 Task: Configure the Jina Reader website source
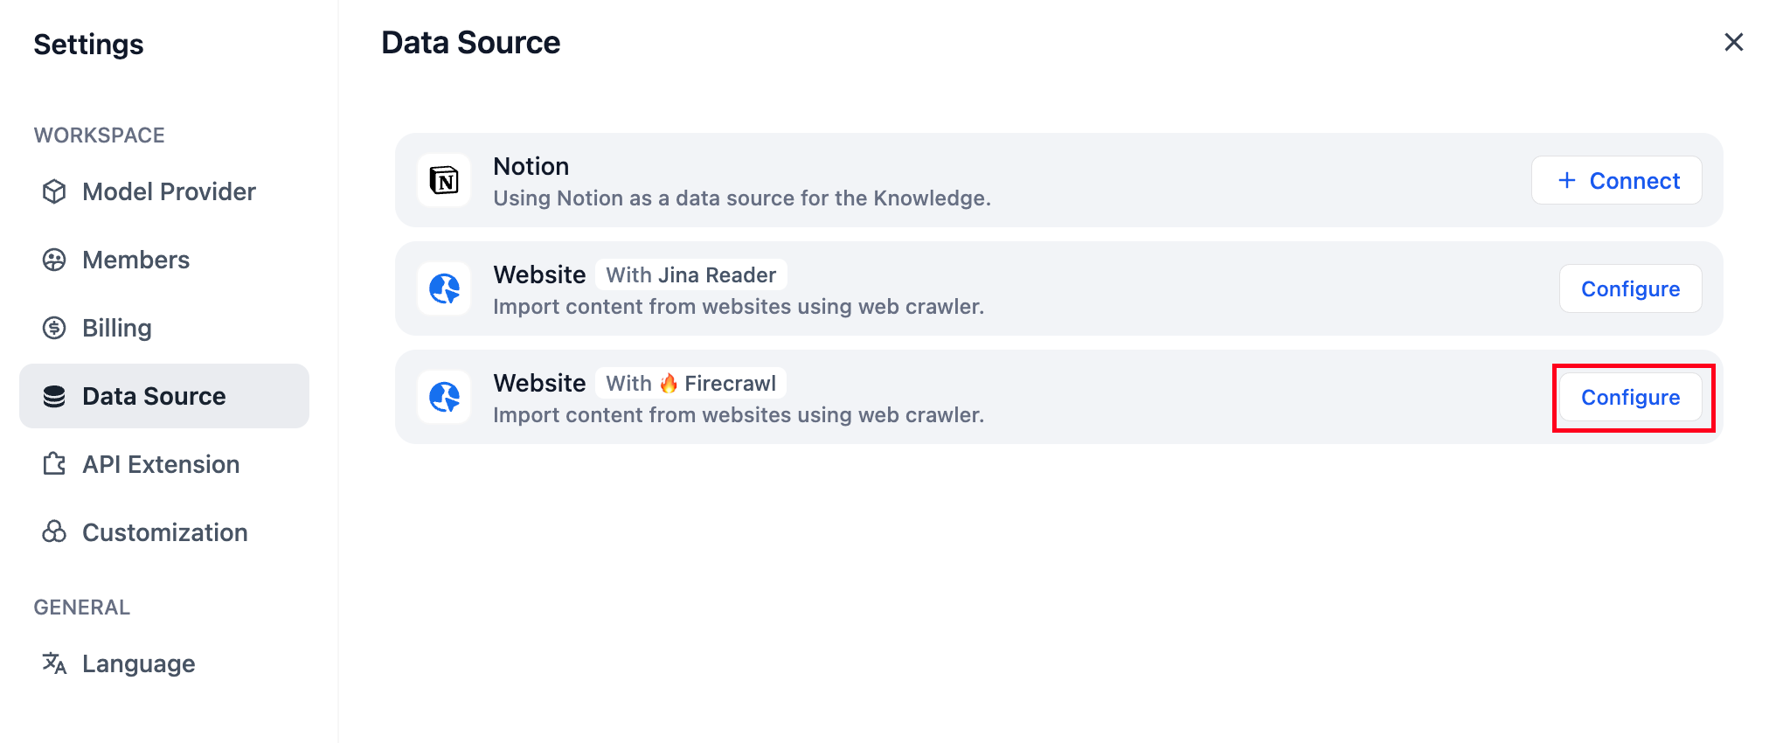point(1630,289)
